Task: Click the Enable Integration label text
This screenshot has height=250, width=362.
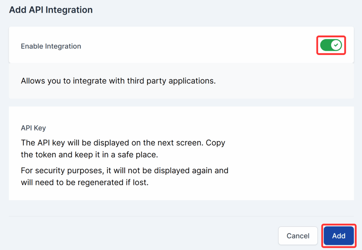Action: (x=51, y=46)
